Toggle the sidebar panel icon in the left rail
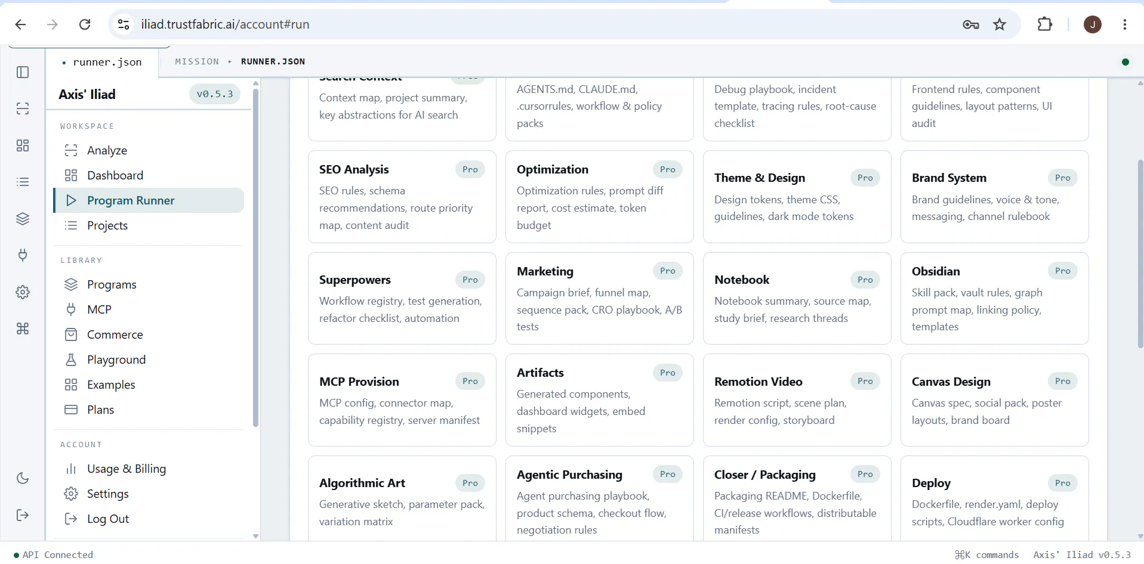The height and width of the screenshot is (564, 1144). [23, 72]
